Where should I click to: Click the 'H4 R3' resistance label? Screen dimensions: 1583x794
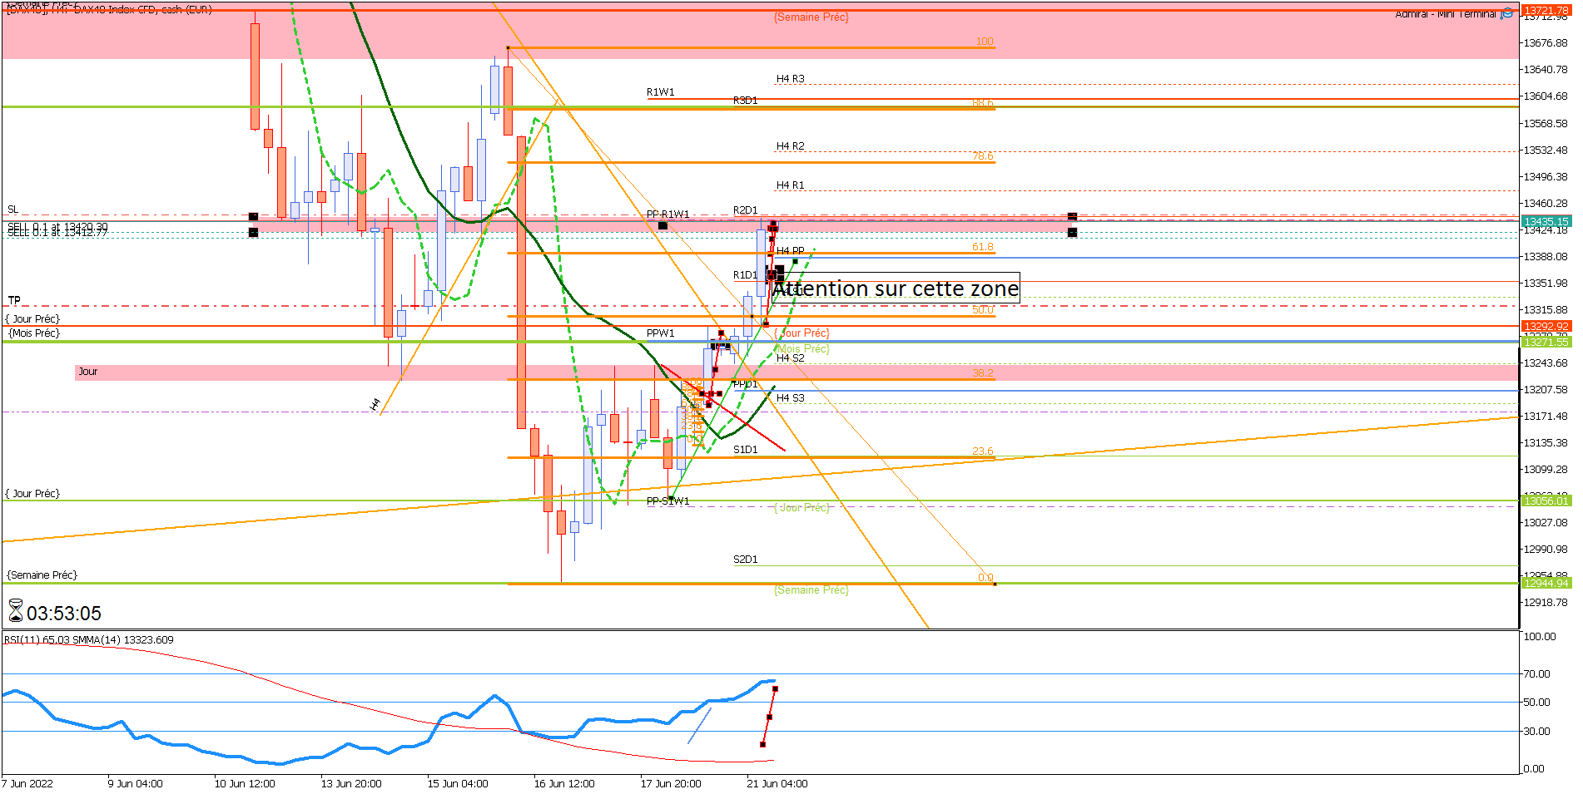[791, 79]
